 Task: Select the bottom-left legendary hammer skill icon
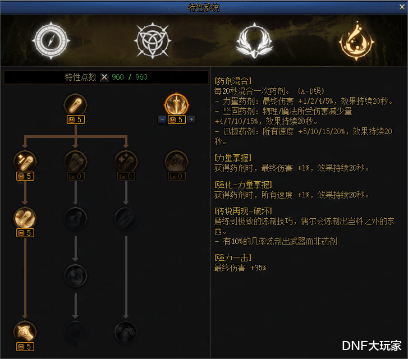(25, 332)
